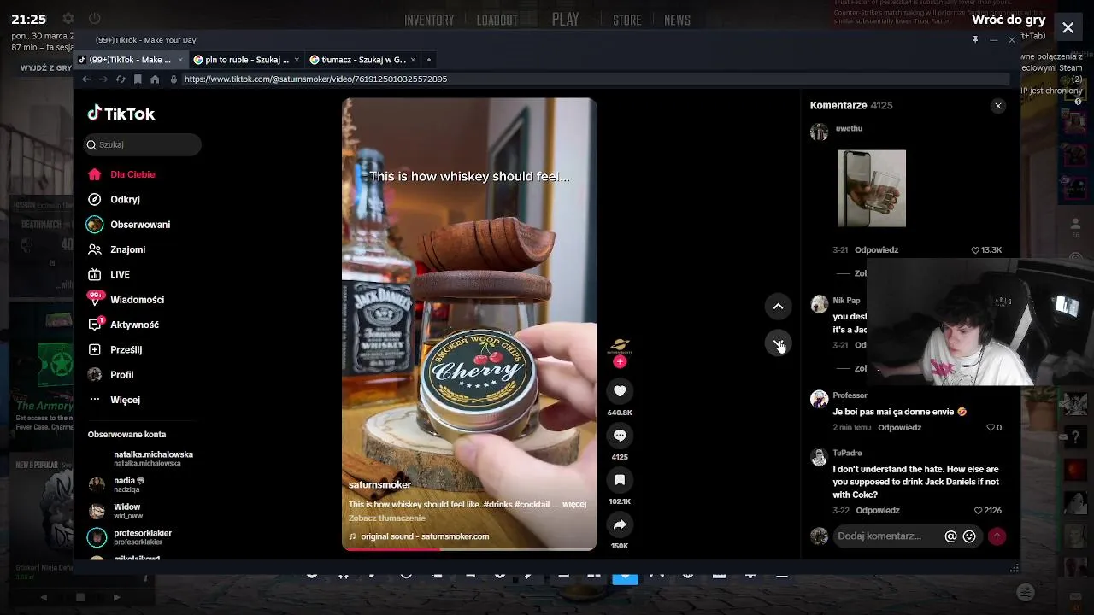Open Profil page

pyautogui.click(x=110, y=375)
